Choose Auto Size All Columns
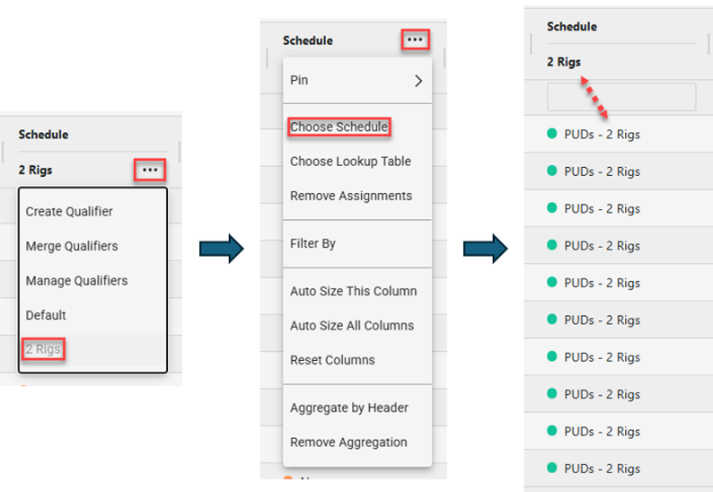713x492 pixels. pos(352,325)
